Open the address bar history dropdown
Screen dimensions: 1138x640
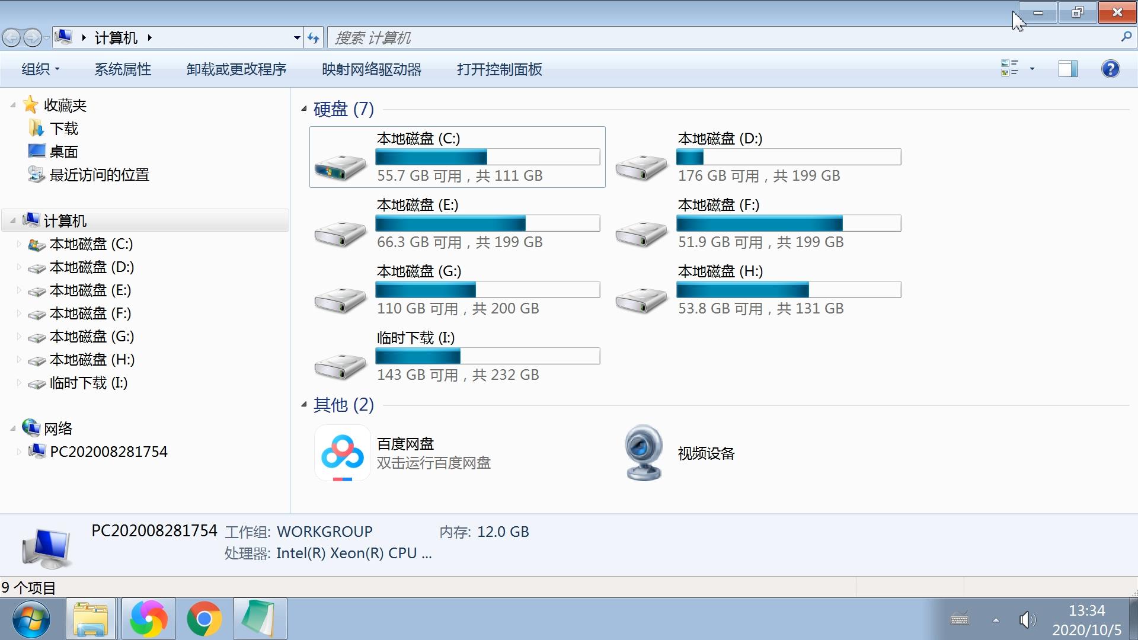pyautogui.click(x=296, y=37)
